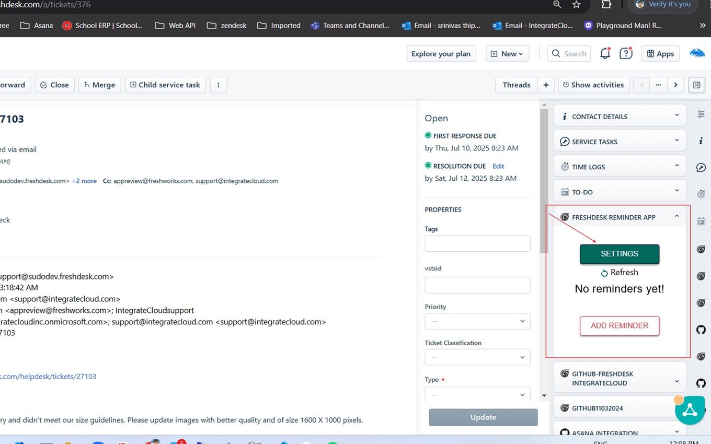The height and width of the screenshot is (444, 711).
Task: Expand the Time Logs widget
Action: [x=620, y=167]
